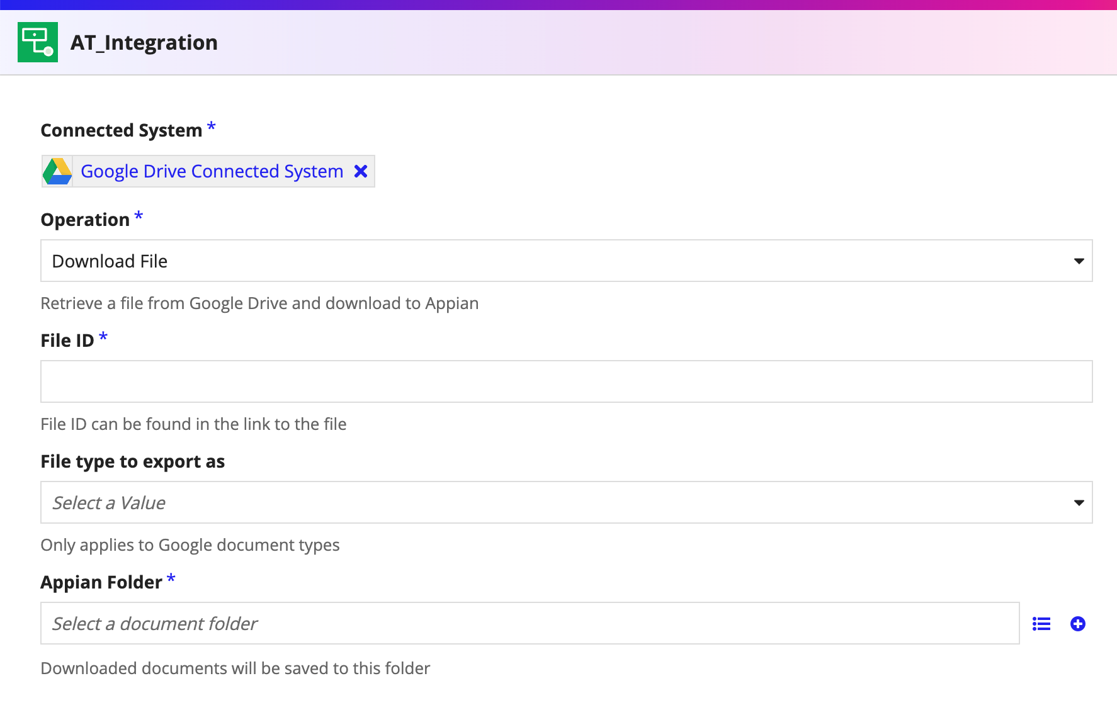Image resolution: width=1117 pixels, height=710 pixels.
Task: Click the AT_Integration title
Action: click(144, 43)
